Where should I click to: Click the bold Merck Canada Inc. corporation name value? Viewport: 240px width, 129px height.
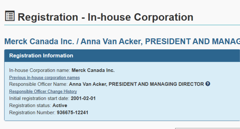tap(93, 70)
